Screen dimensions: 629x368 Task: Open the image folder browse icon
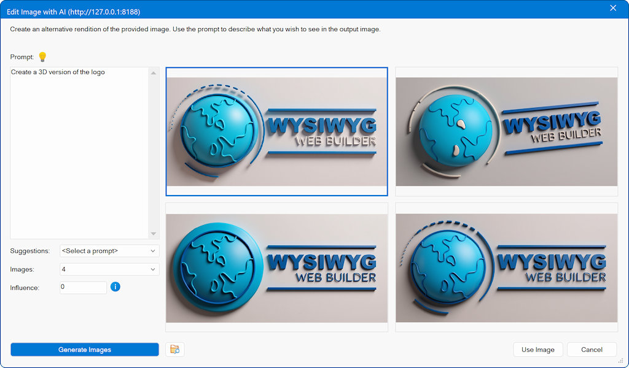click(175, 350)
